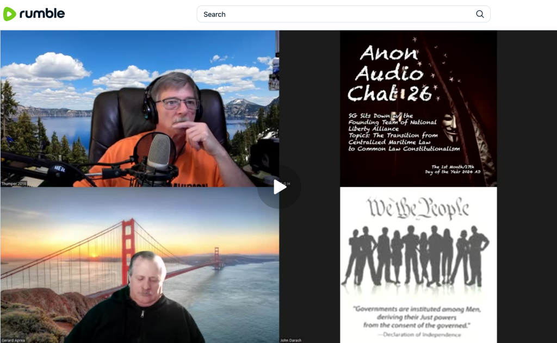The height and width of the screenshot is (343, 557).
Task: Click the near Golden Gate Bridge tower
Action: click(128, 245)
